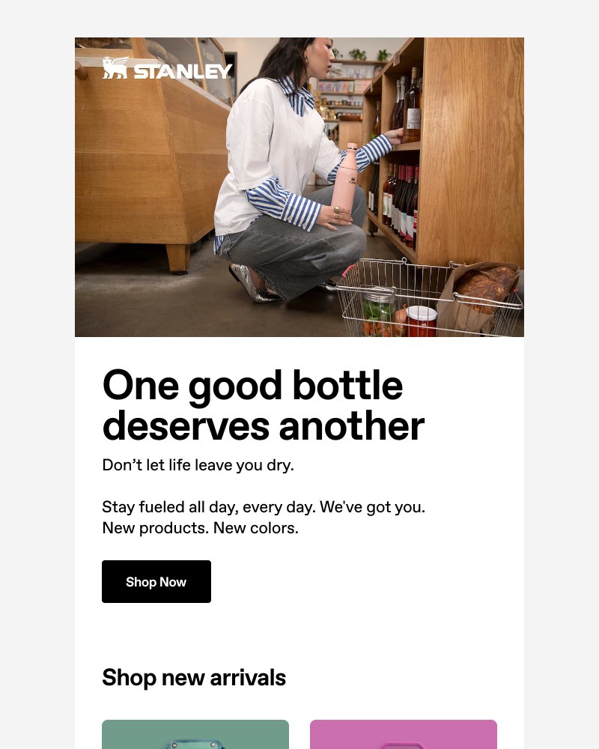Viewport: 599px width, 749px height.
Task: Click the Stanley winged bear logo icon
Action: (x=115, y=68)
